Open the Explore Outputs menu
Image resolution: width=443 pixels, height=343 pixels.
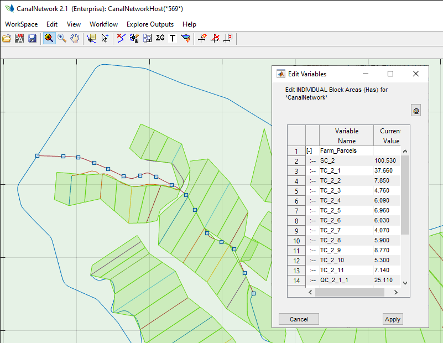click(150, 24)
